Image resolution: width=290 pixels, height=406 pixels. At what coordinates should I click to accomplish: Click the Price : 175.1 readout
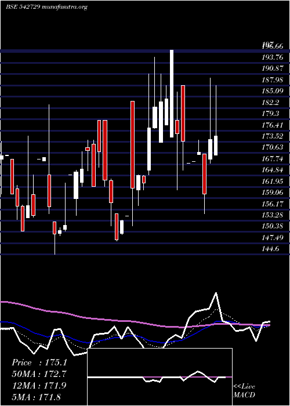tap(39, 362)
